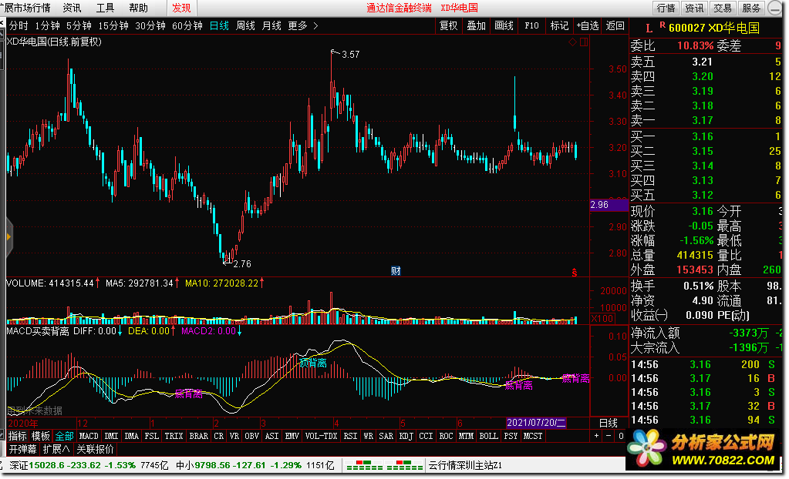Click the − zoom button under the chart
This screenshot has height=479, width=789.
click(x=609, y=436)
